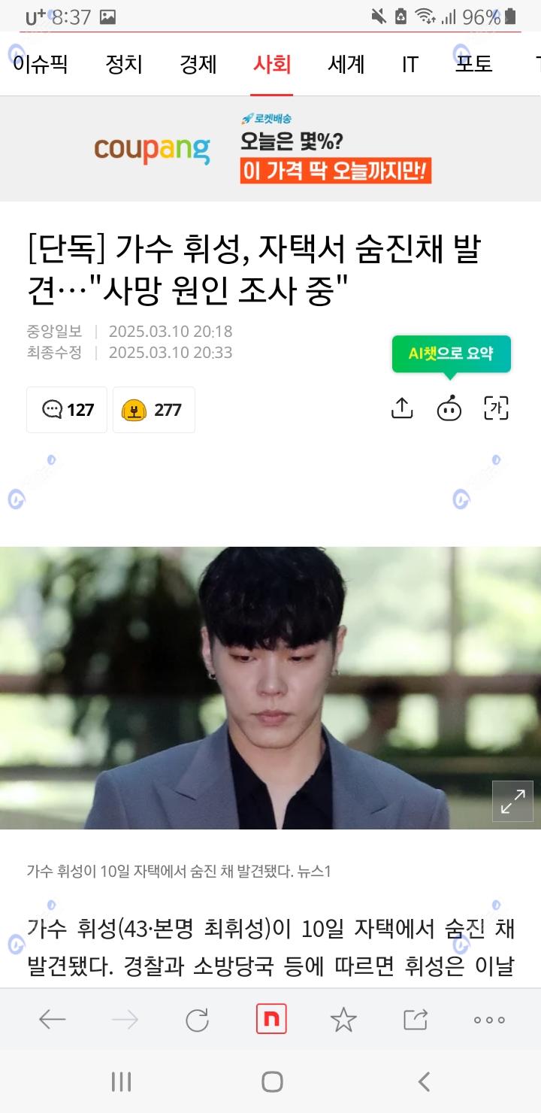The height and width of the screenshot is (1113, 541).
Task: Switch to the 경제 tab
Action: (x=198, y=65)
